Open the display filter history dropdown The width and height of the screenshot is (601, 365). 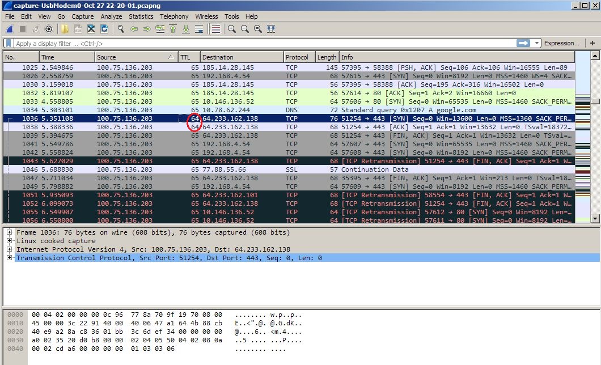537,43
